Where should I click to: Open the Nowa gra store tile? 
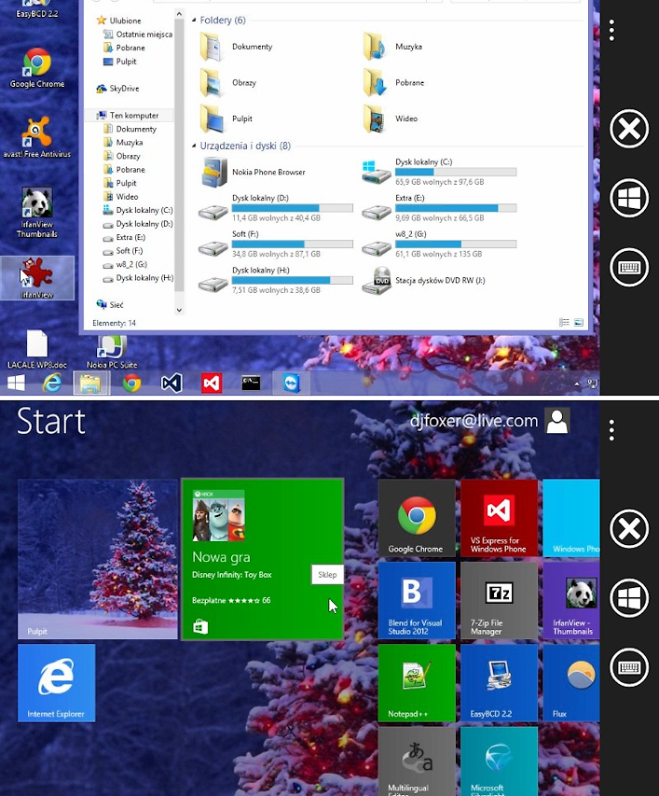[x=263, y=559]
